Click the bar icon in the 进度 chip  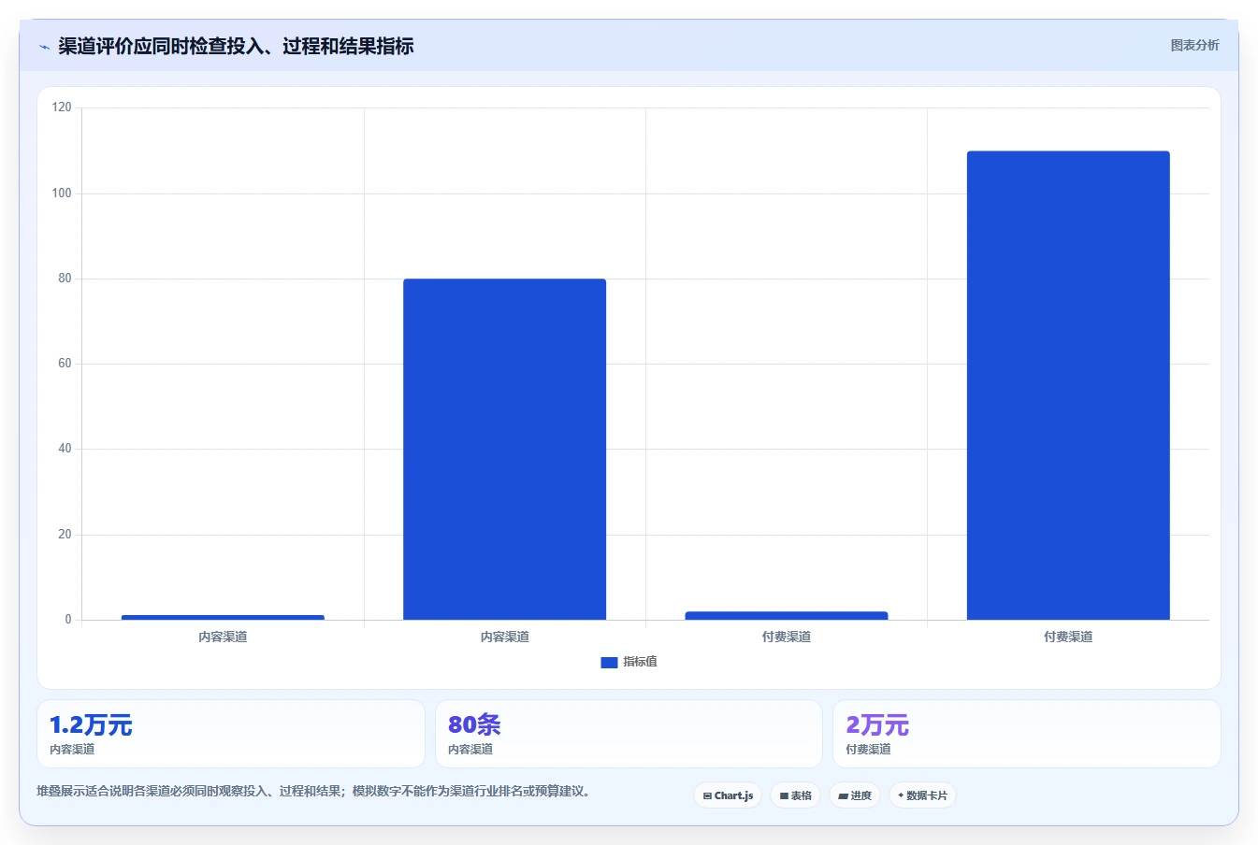click(843, 796)
